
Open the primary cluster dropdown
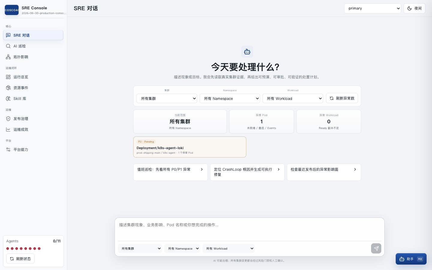pyautogui.click(x=373, y=8)
